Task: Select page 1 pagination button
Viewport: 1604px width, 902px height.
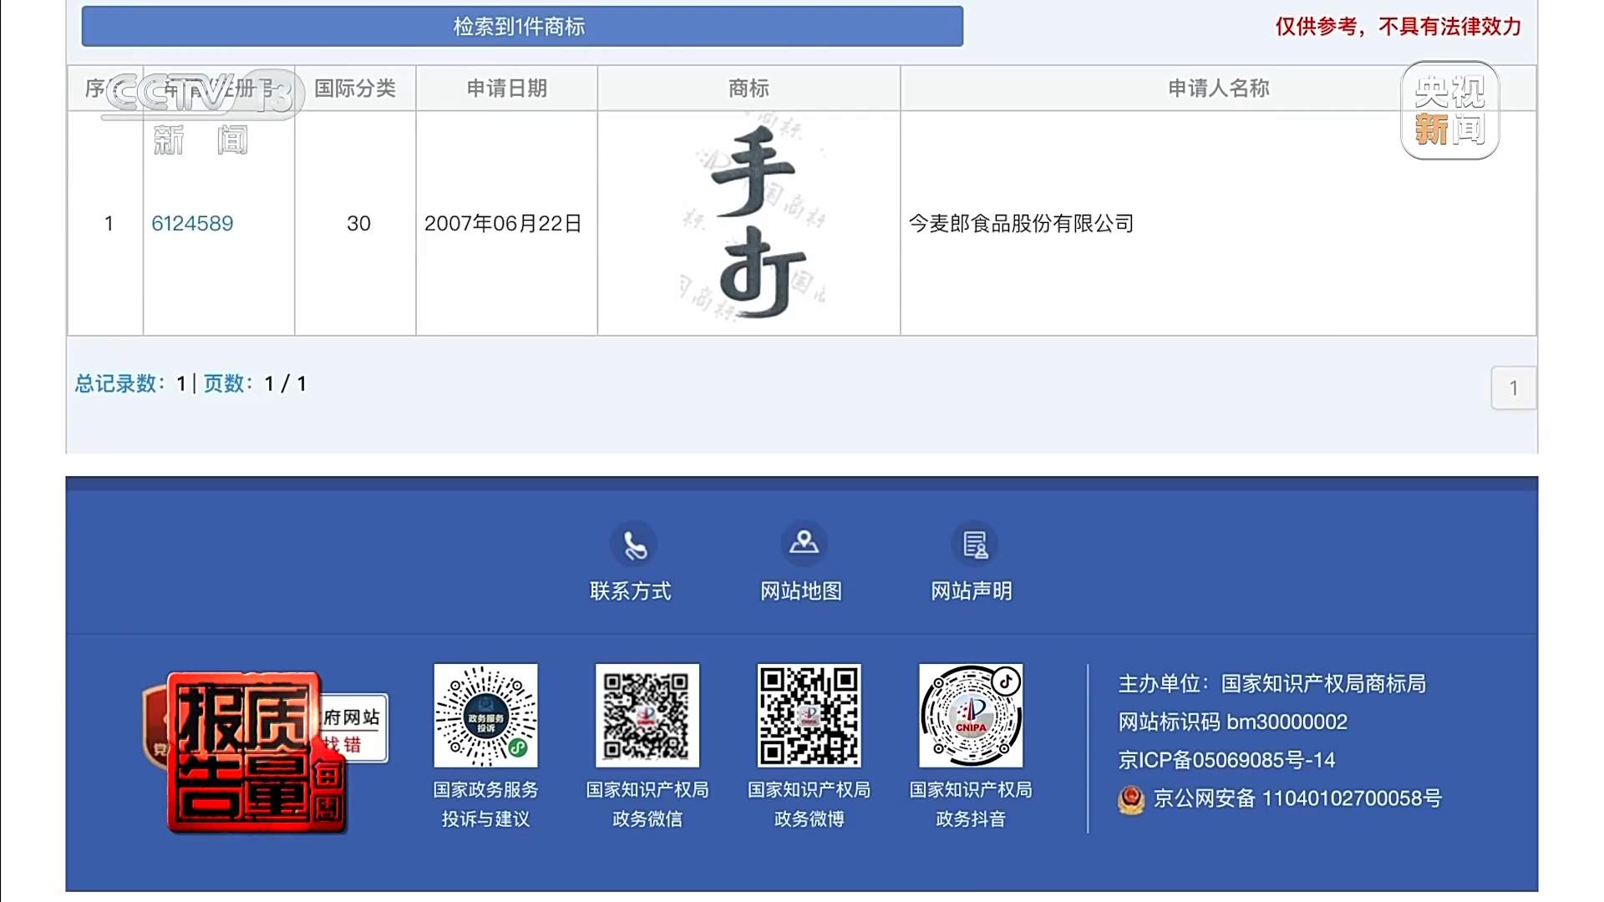Action: (x=1513, y=388)
